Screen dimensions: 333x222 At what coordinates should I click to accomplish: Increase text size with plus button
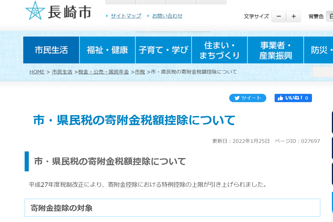[x=294, y=17]
